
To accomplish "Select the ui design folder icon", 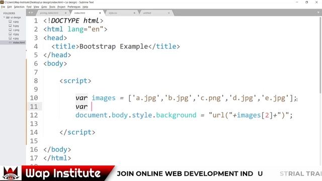I will [x=8, y=18].
